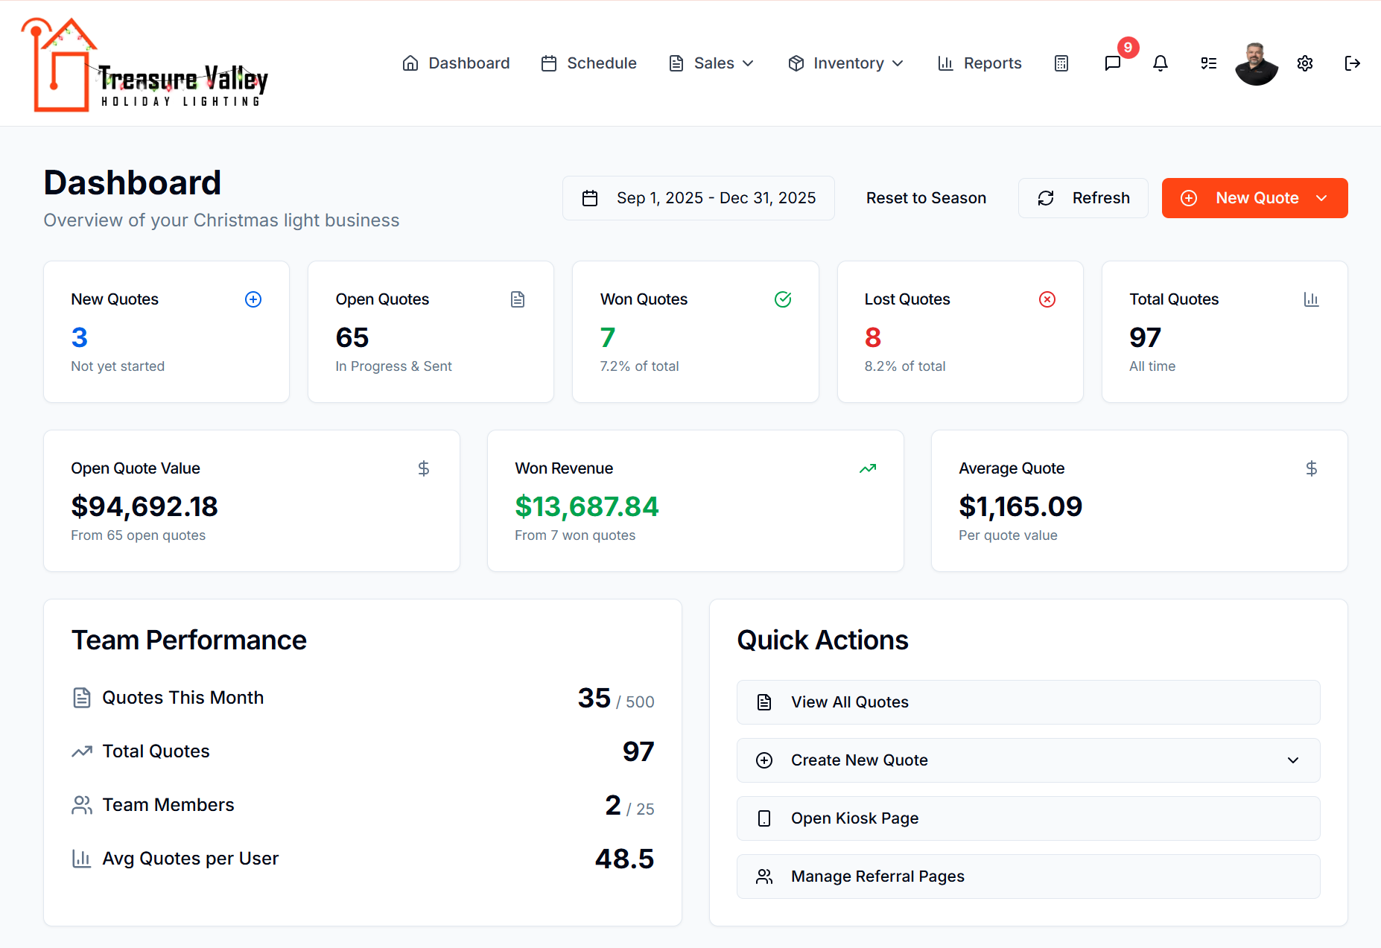Click the green check icon on Won Quotes
1381x948 pixels.
(782, 299)
